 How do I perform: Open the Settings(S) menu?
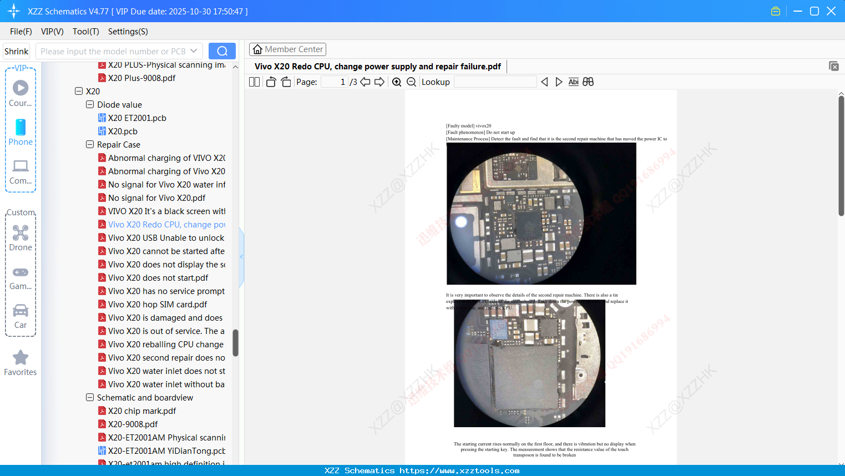(127, 32)
